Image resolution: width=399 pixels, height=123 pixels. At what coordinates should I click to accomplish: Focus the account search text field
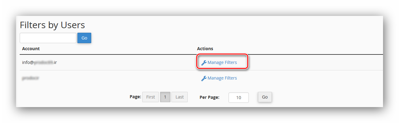coord(48,38)
